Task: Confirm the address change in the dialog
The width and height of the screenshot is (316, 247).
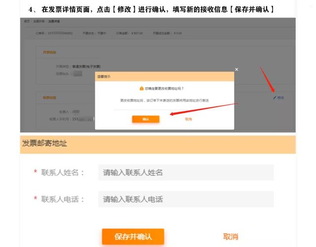Action: (x=146, y=119)
